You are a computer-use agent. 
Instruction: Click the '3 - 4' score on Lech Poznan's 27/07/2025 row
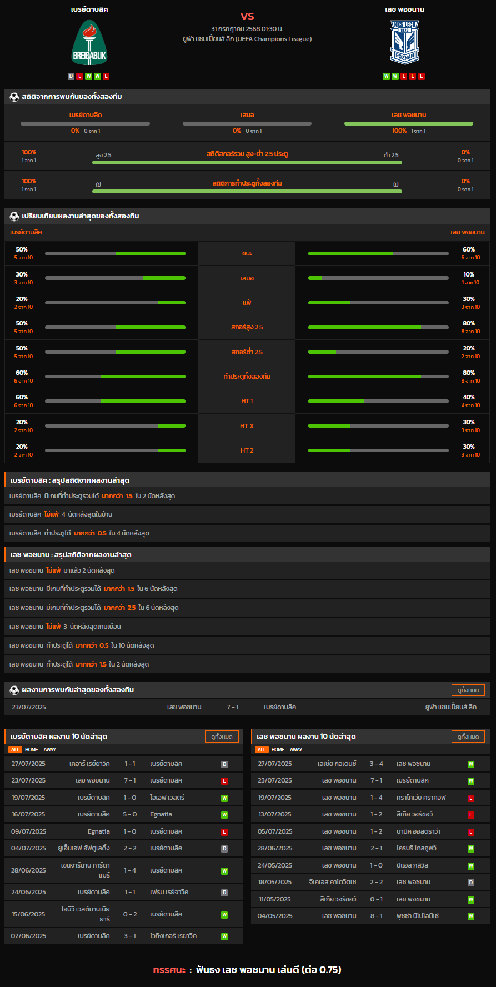[377, 764]
